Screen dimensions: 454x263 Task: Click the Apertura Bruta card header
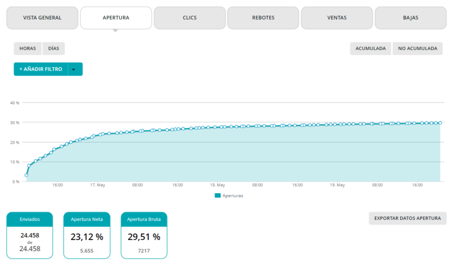(x=144, y=219)
